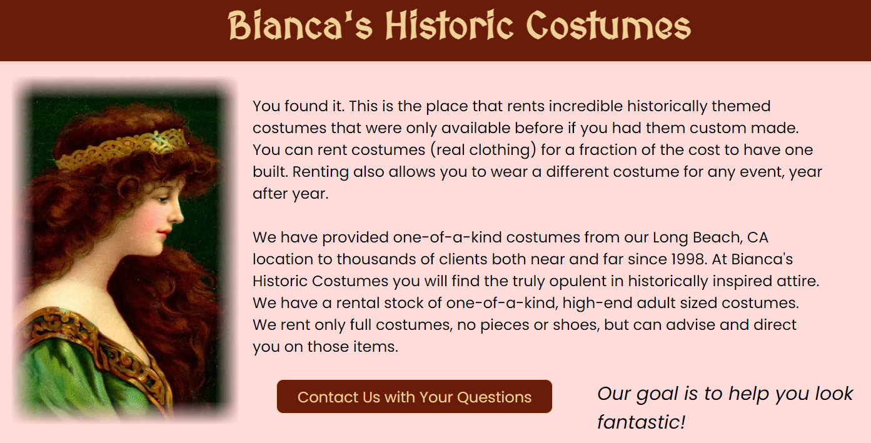The height and width of the screenshot is (443, 871).
Task: Click the "Long Beach, CA" location text
Action: pyautogui.click(x=710, y=237)
